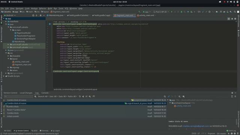Screen dimensions: 240x135
Task: Open the app run configuration dropdown
Action: click(x=147, y=12)
